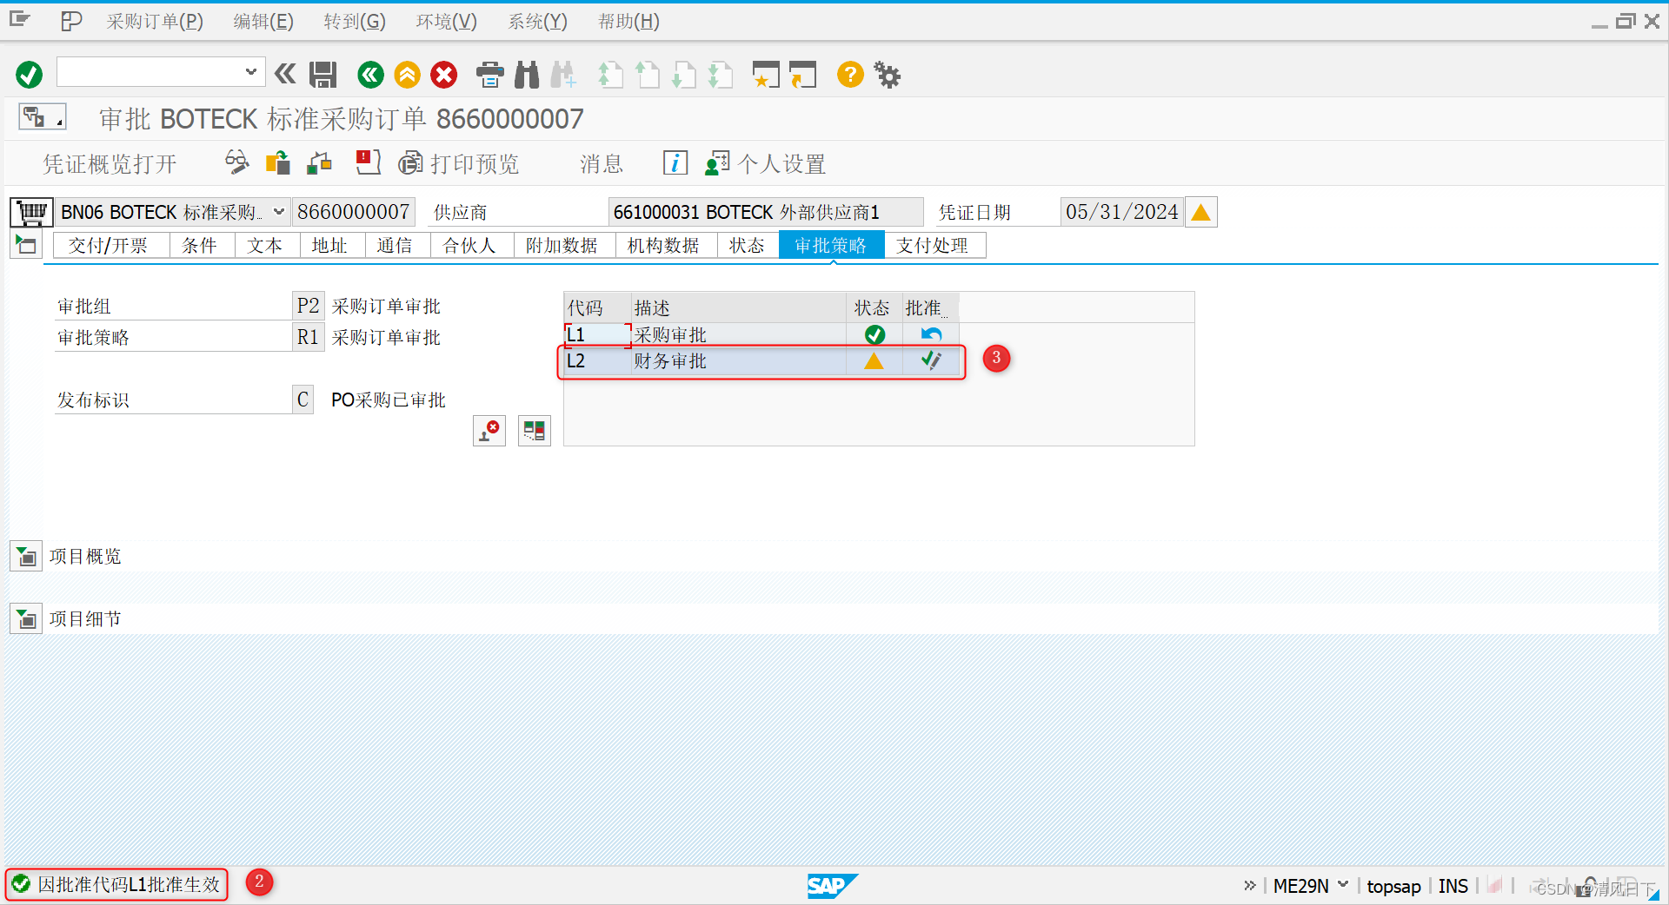Viewport: 1669px width, 905px height.
Task: Collapse command field double chevron
Action: 285,75
